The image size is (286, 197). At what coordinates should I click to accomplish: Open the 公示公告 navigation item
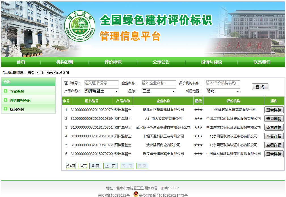tap(161, 62)
